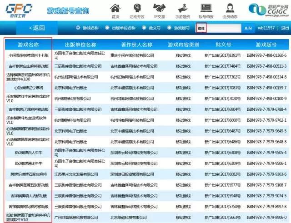The image size is (291, 223).
Task: Select ISBN 978-7-7979-9506-1 cell
Action: pyautogui.click(x=266, y=164)
